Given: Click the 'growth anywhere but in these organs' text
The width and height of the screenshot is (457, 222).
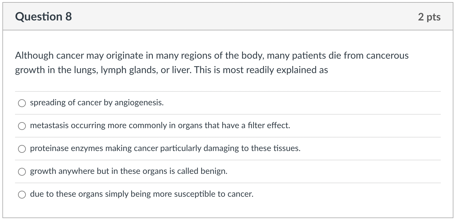Looking at the screenshot, I should (x=129, y=171).
